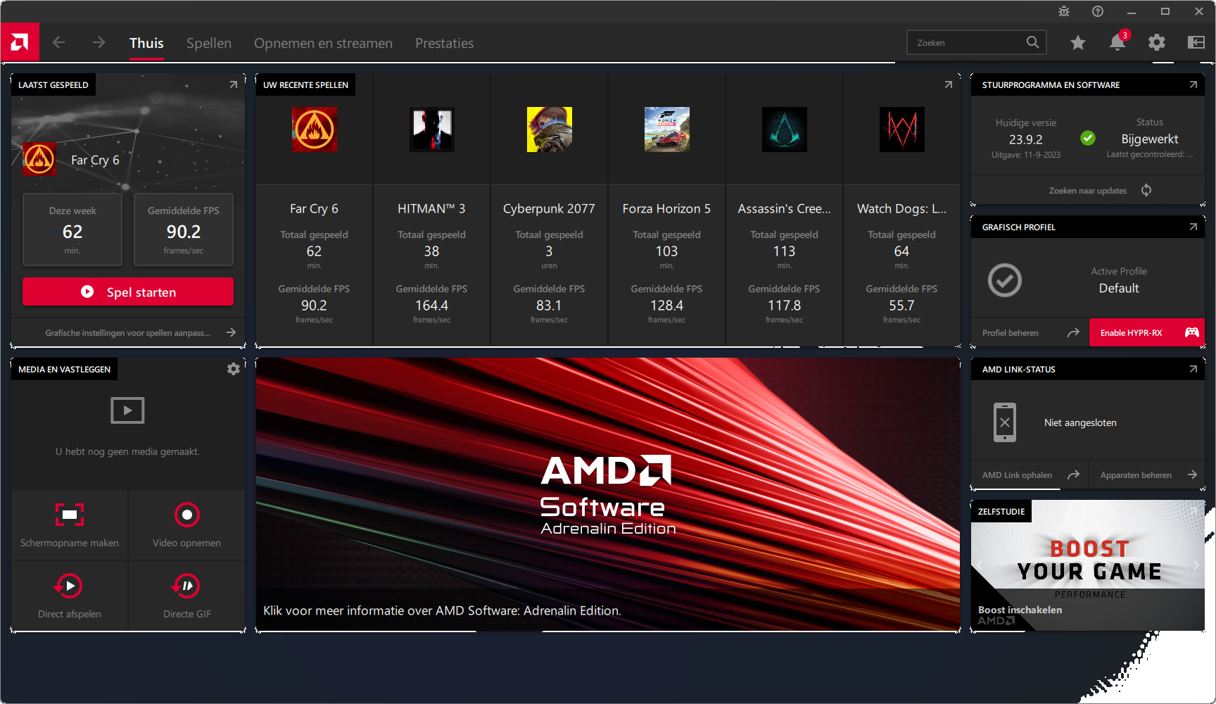Click the AMD logo home icon
The height and width of the screenshot is (704, 1216).
20,42
